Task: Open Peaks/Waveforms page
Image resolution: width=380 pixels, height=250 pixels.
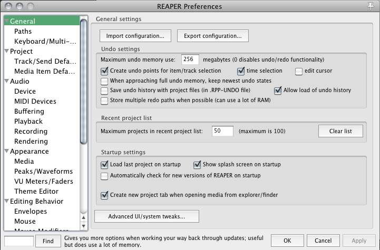Action: pos(43,171)
